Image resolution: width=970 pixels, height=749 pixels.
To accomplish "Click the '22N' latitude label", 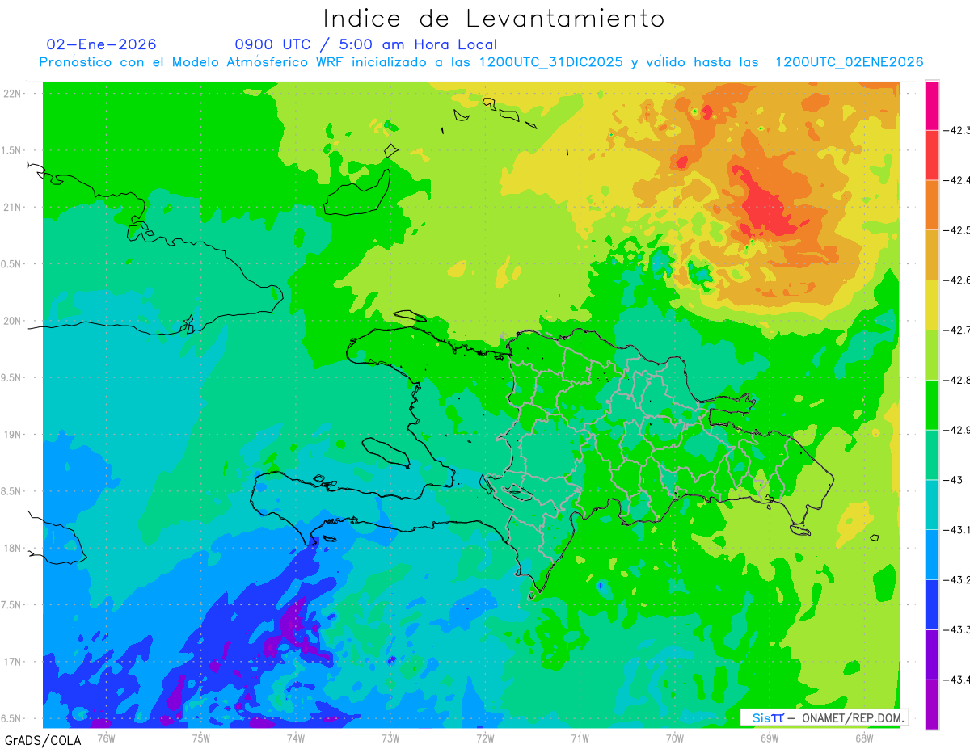I will click(x=13, y=94).
